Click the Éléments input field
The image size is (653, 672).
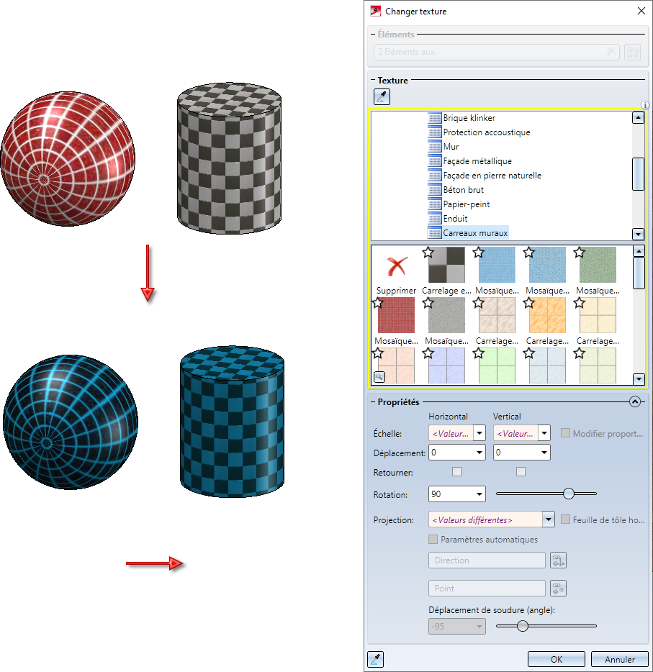point(496,53)
